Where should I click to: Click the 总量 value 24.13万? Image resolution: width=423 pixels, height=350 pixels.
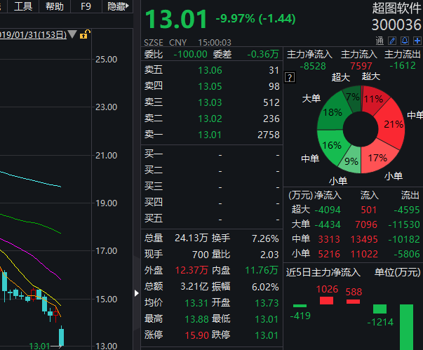click(x=192, y=238)
